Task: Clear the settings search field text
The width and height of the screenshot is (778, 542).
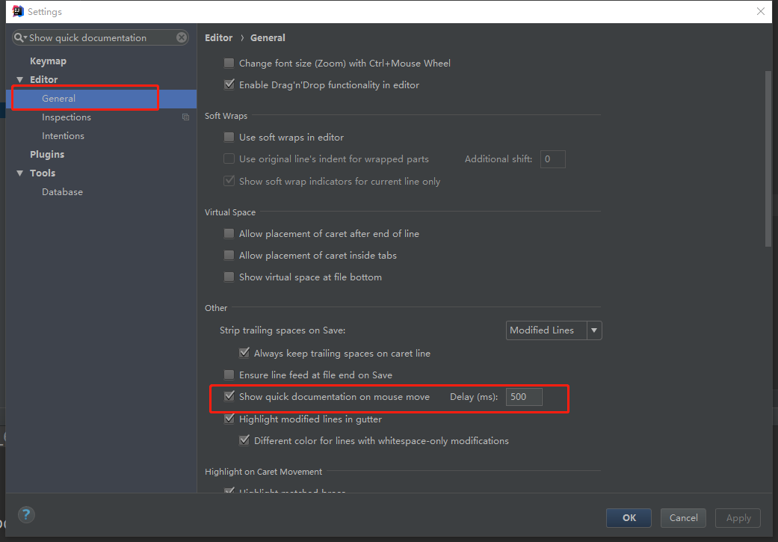Action: point(182,37)
